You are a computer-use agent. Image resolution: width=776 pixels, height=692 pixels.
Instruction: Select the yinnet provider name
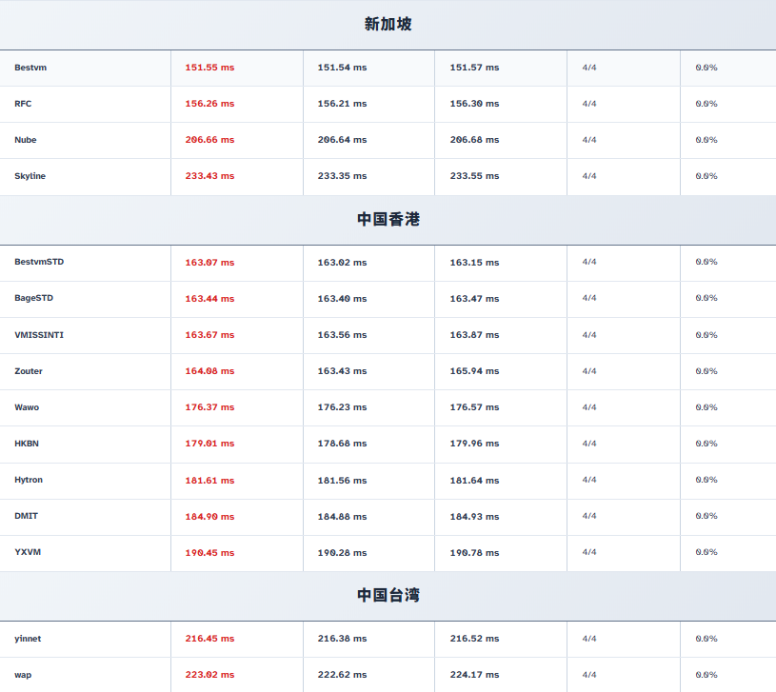29,639
